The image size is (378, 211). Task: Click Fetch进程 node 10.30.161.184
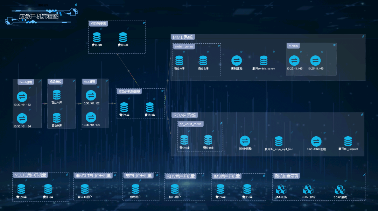coord(22,118)
